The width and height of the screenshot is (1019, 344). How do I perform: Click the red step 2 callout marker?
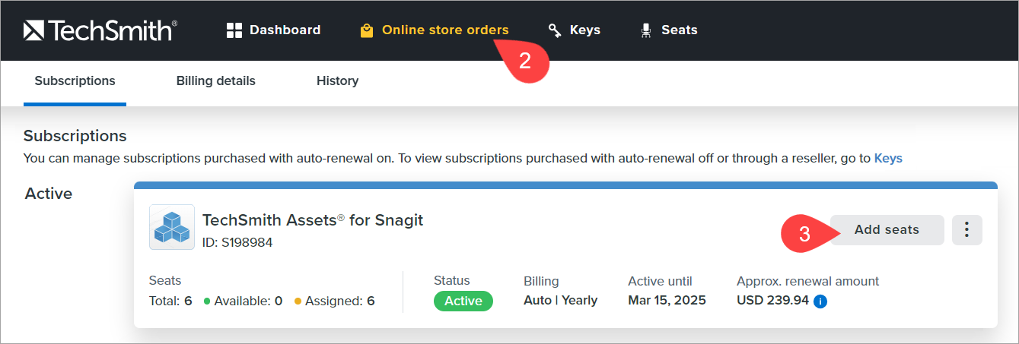[525, 62]
